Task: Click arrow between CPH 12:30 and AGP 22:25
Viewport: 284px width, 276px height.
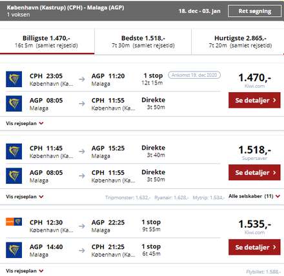Action: point(82,226)
